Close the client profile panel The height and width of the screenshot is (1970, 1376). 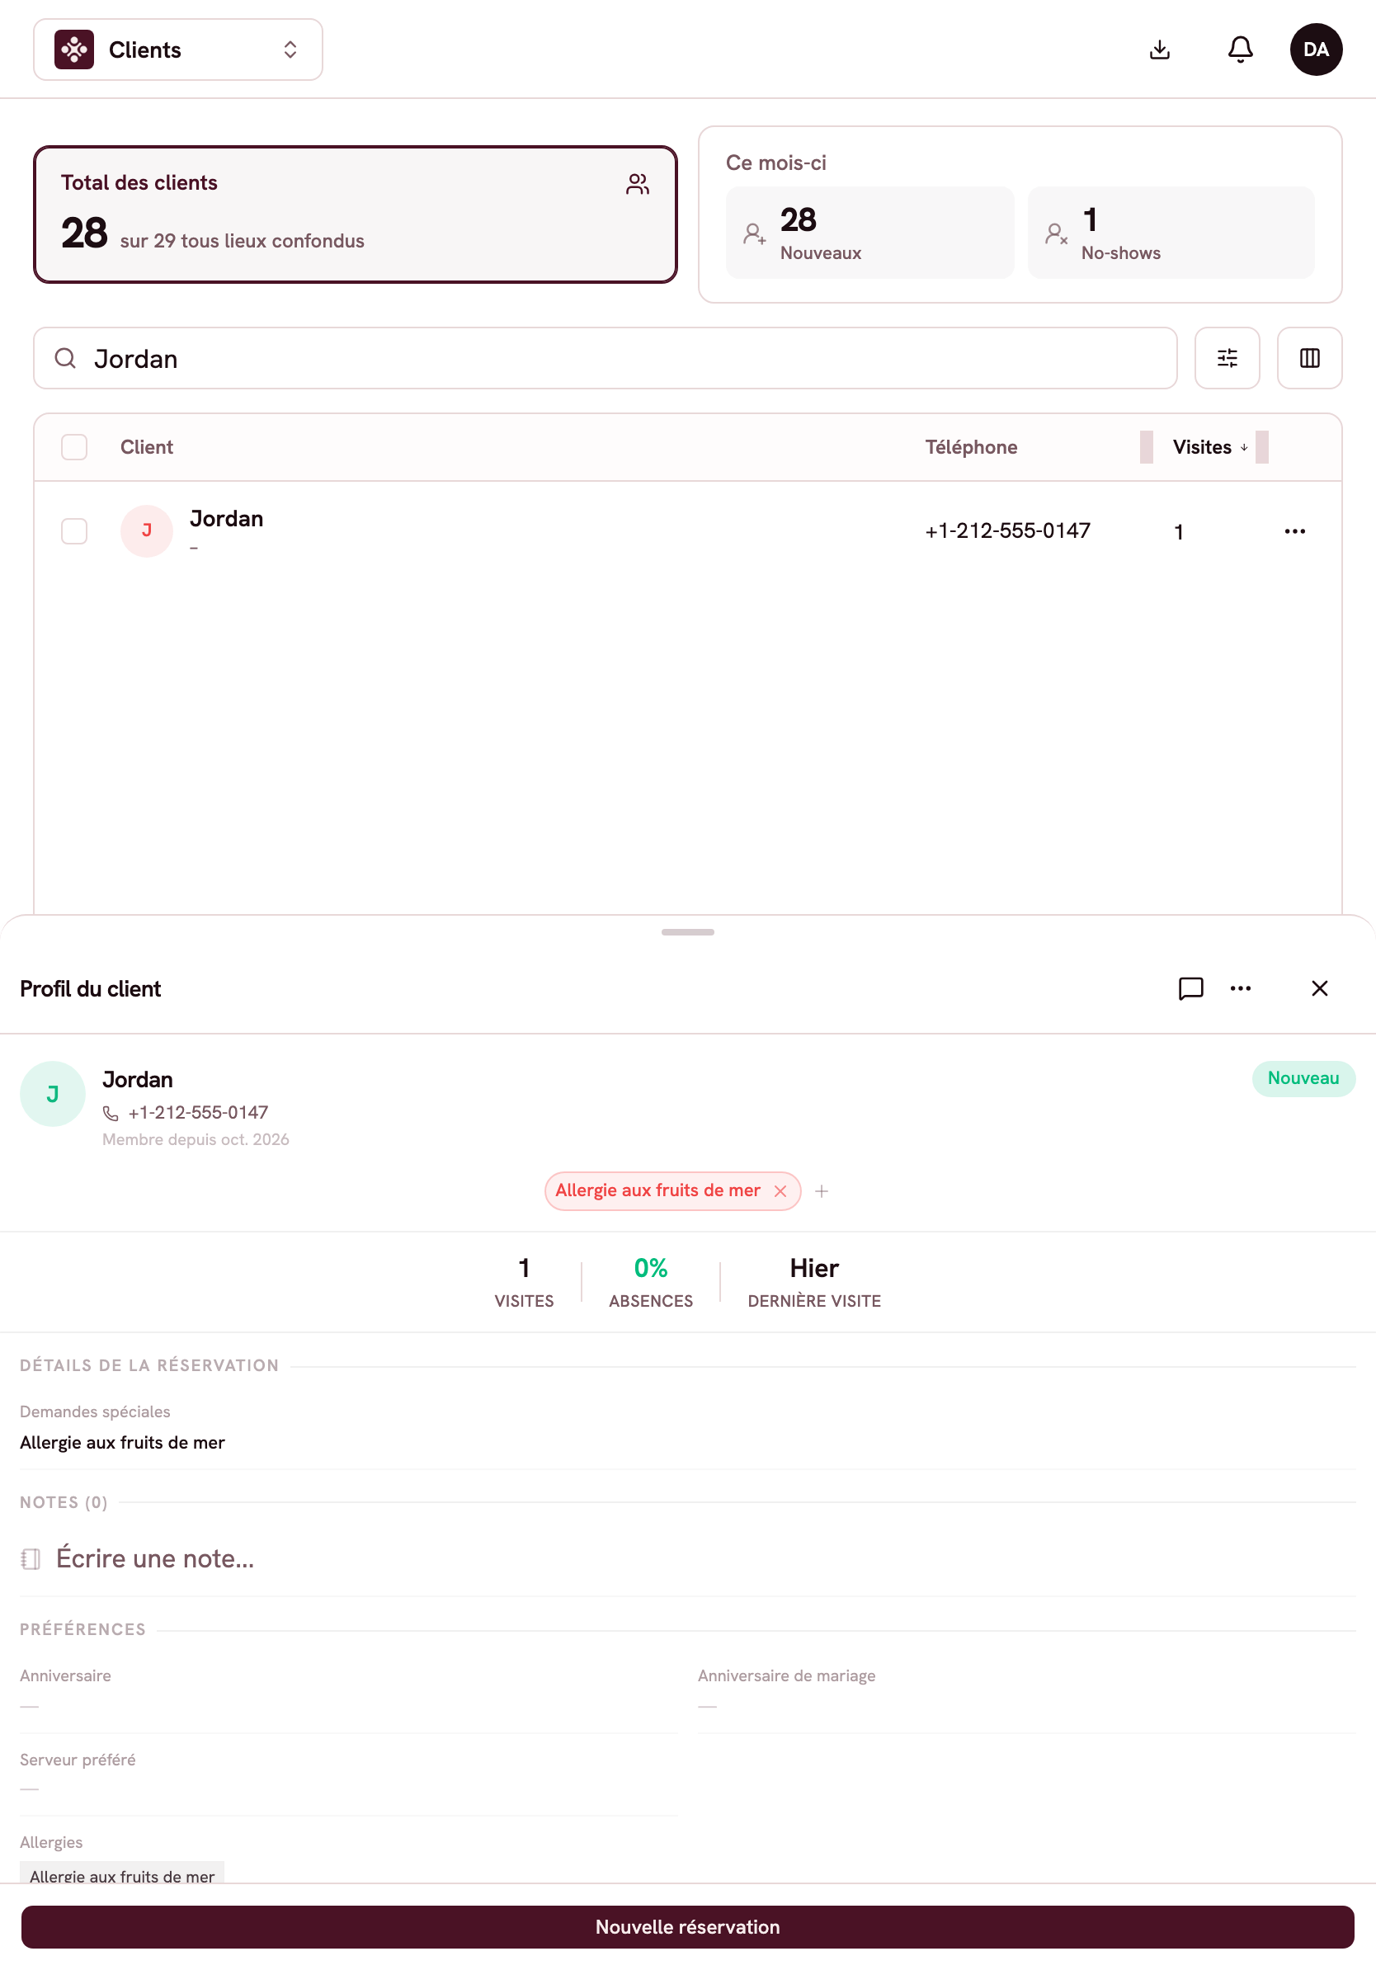tap(1319, 988)
